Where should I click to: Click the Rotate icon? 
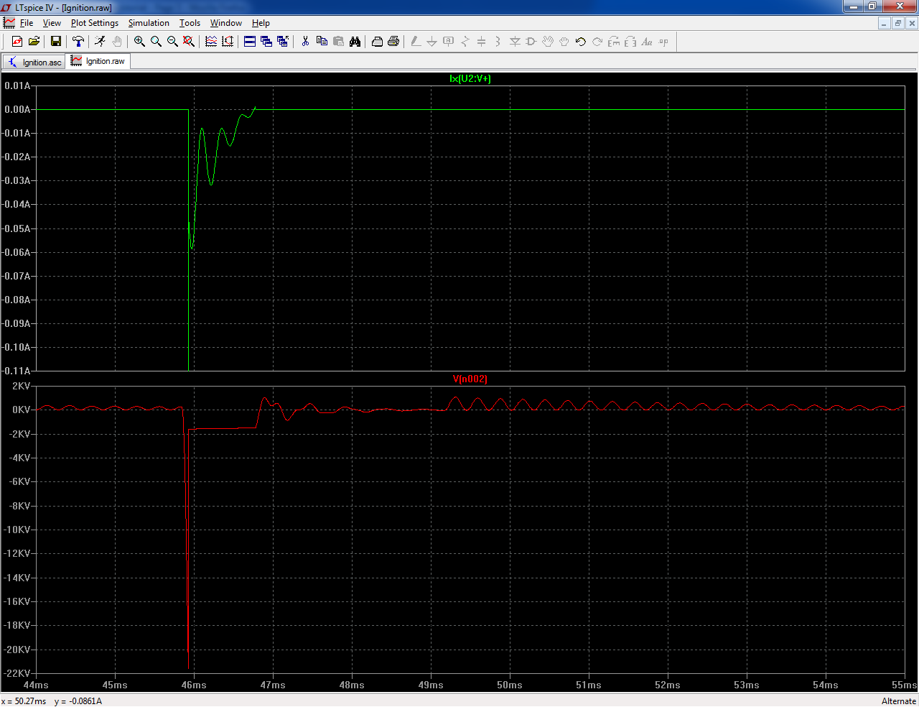click(x=614, y=42)
